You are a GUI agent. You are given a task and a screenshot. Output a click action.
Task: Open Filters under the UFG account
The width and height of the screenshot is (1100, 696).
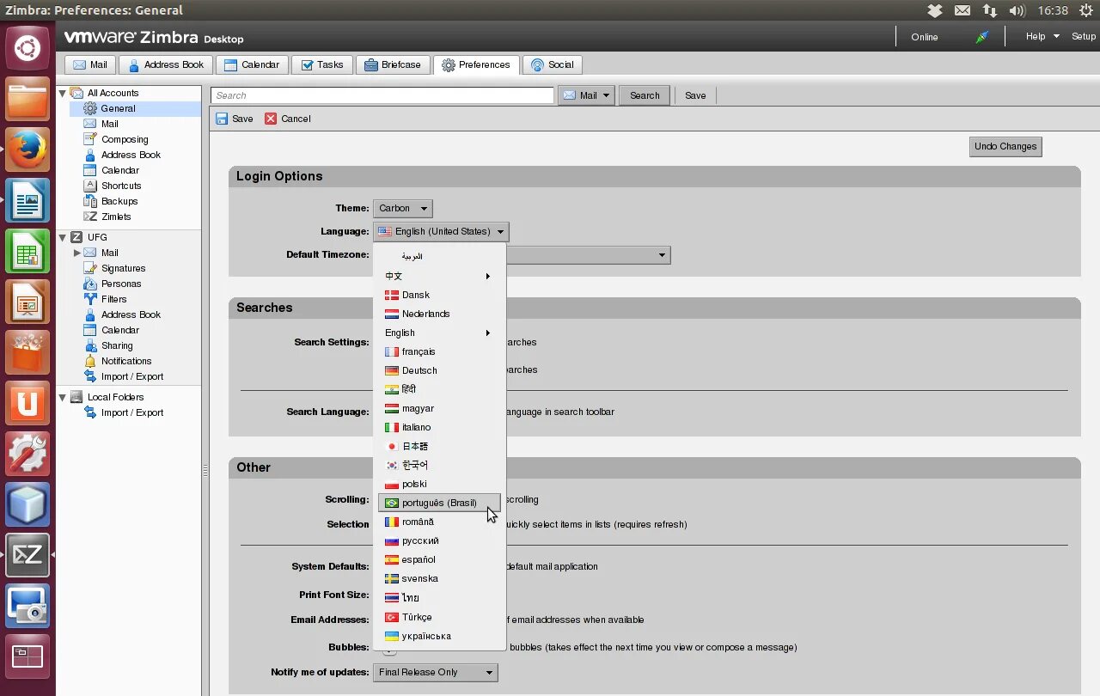point(113,299)
